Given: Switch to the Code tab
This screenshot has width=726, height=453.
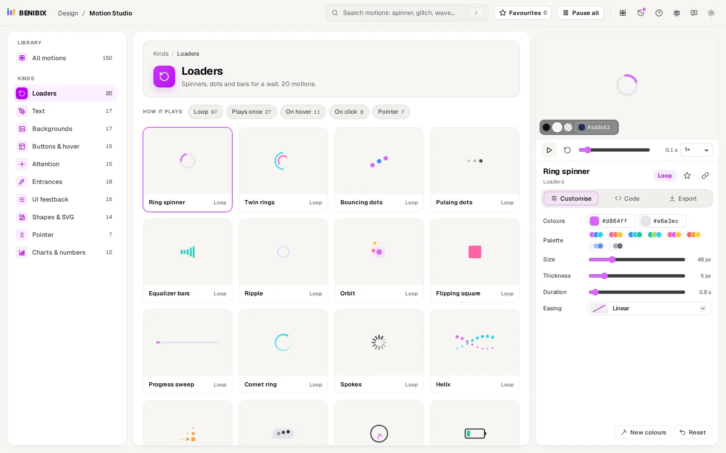Looking at the screenshot, I should tap(627, 198).
